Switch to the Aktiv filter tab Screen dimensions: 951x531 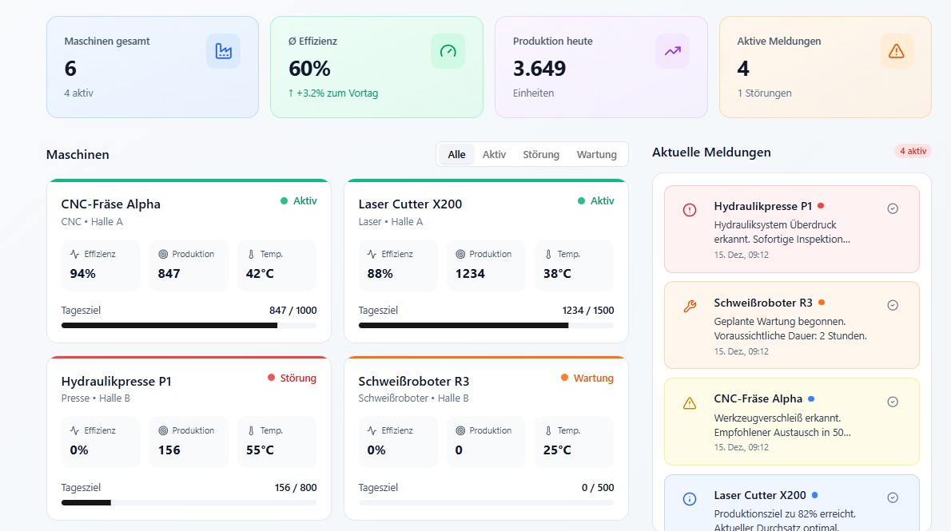494,154
